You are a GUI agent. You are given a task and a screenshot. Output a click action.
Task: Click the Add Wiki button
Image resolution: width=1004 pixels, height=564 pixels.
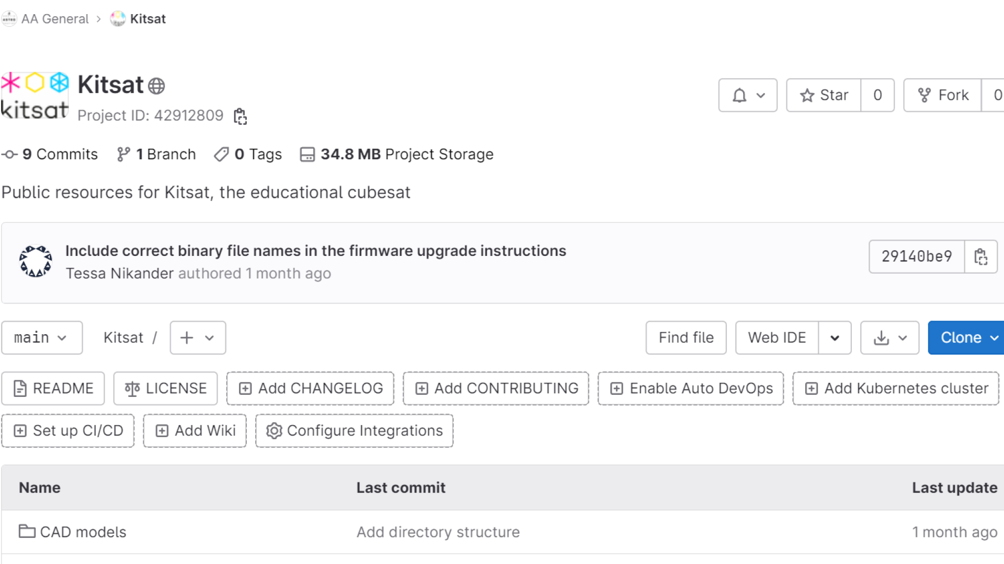195,430
